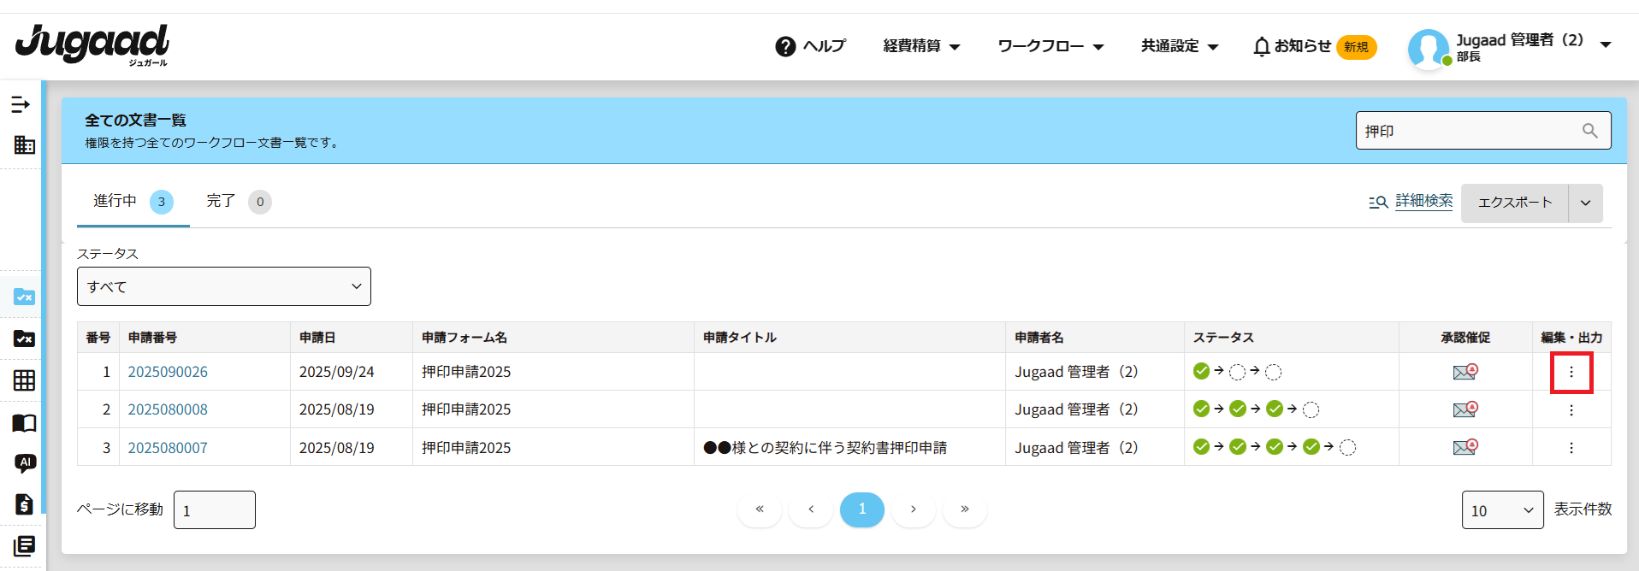The width and height of the screenshot is (1639, 571).
Task: Send approval reminder for application 2025080008
Action: pyautogui.click(x=1464, y=409)
